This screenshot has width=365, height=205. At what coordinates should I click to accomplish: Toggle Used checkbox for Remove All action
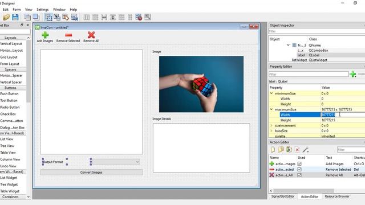pos(299,175)
